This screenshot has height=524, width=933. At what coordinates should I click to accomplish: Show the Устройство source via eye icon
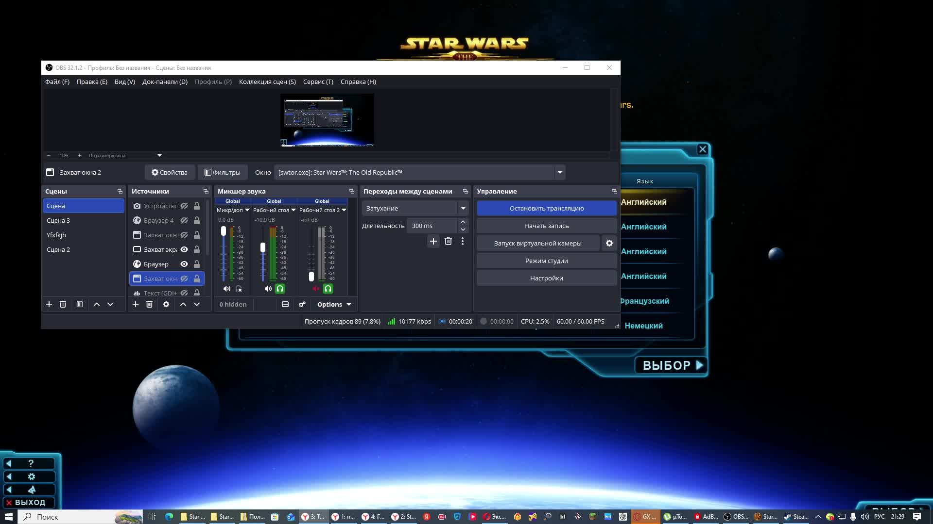pos(184,206)
